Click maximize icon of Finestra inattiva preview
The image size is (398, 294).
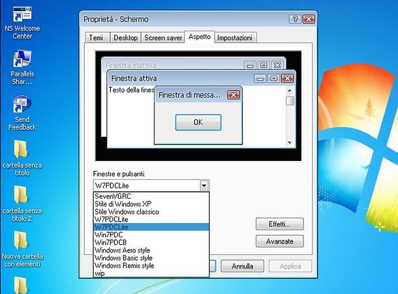[x=264, y=65]
